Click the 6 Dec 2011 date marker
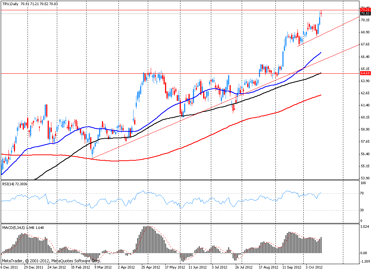 tap(10, 267)
